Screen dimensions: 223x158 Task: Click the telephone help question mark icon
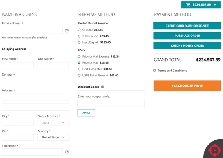click(x=67, y=152)
